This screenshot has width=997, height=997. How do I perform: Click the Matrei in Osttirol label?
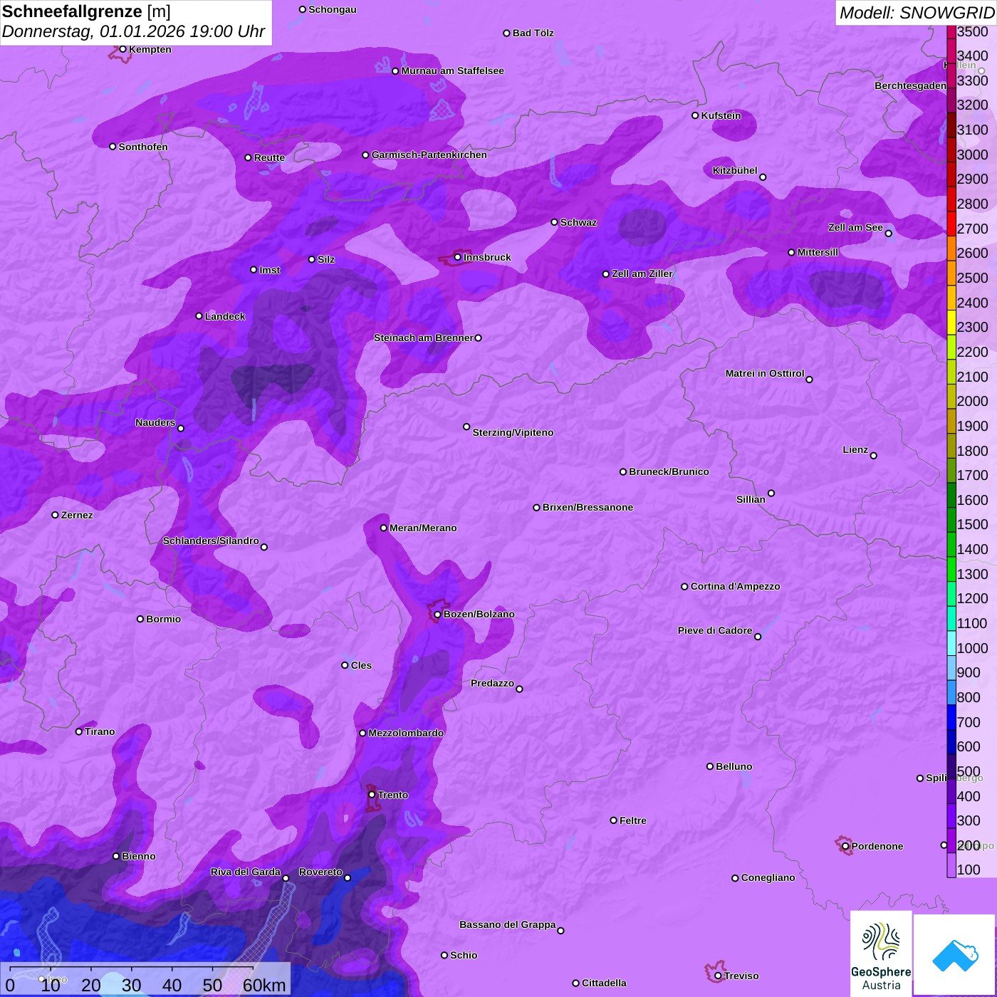(x=765, y=373)
